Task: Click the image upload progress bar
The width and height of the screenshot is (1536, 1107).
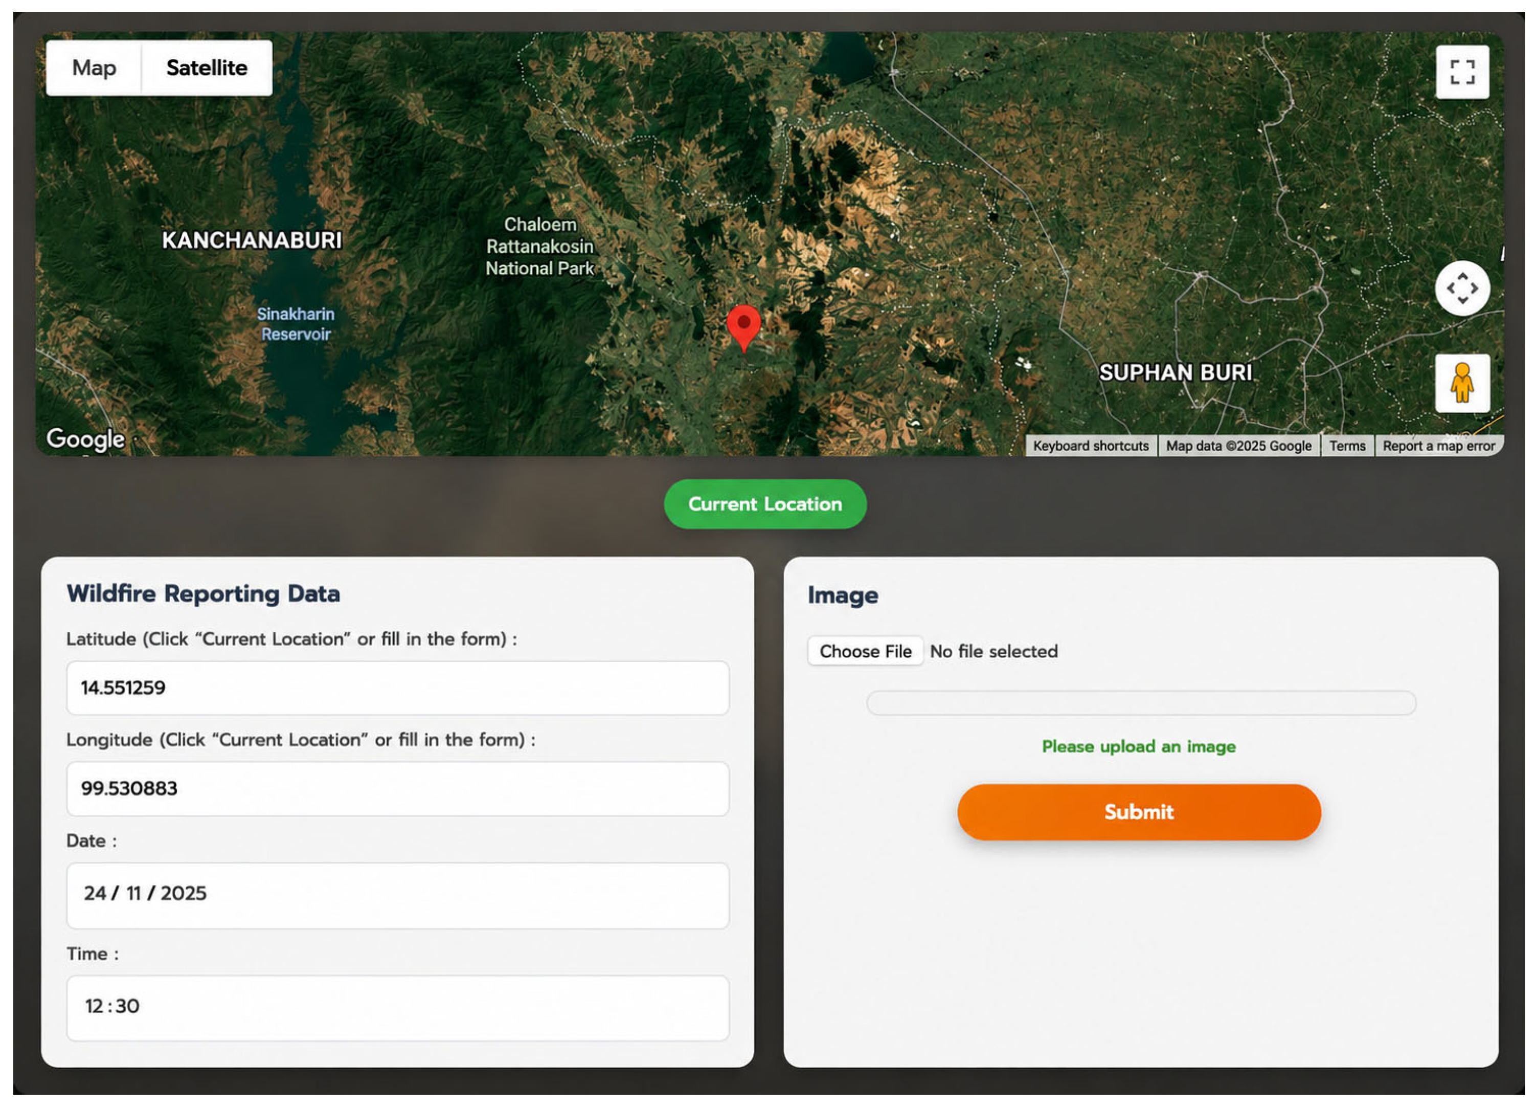Action: (1141, 702)
